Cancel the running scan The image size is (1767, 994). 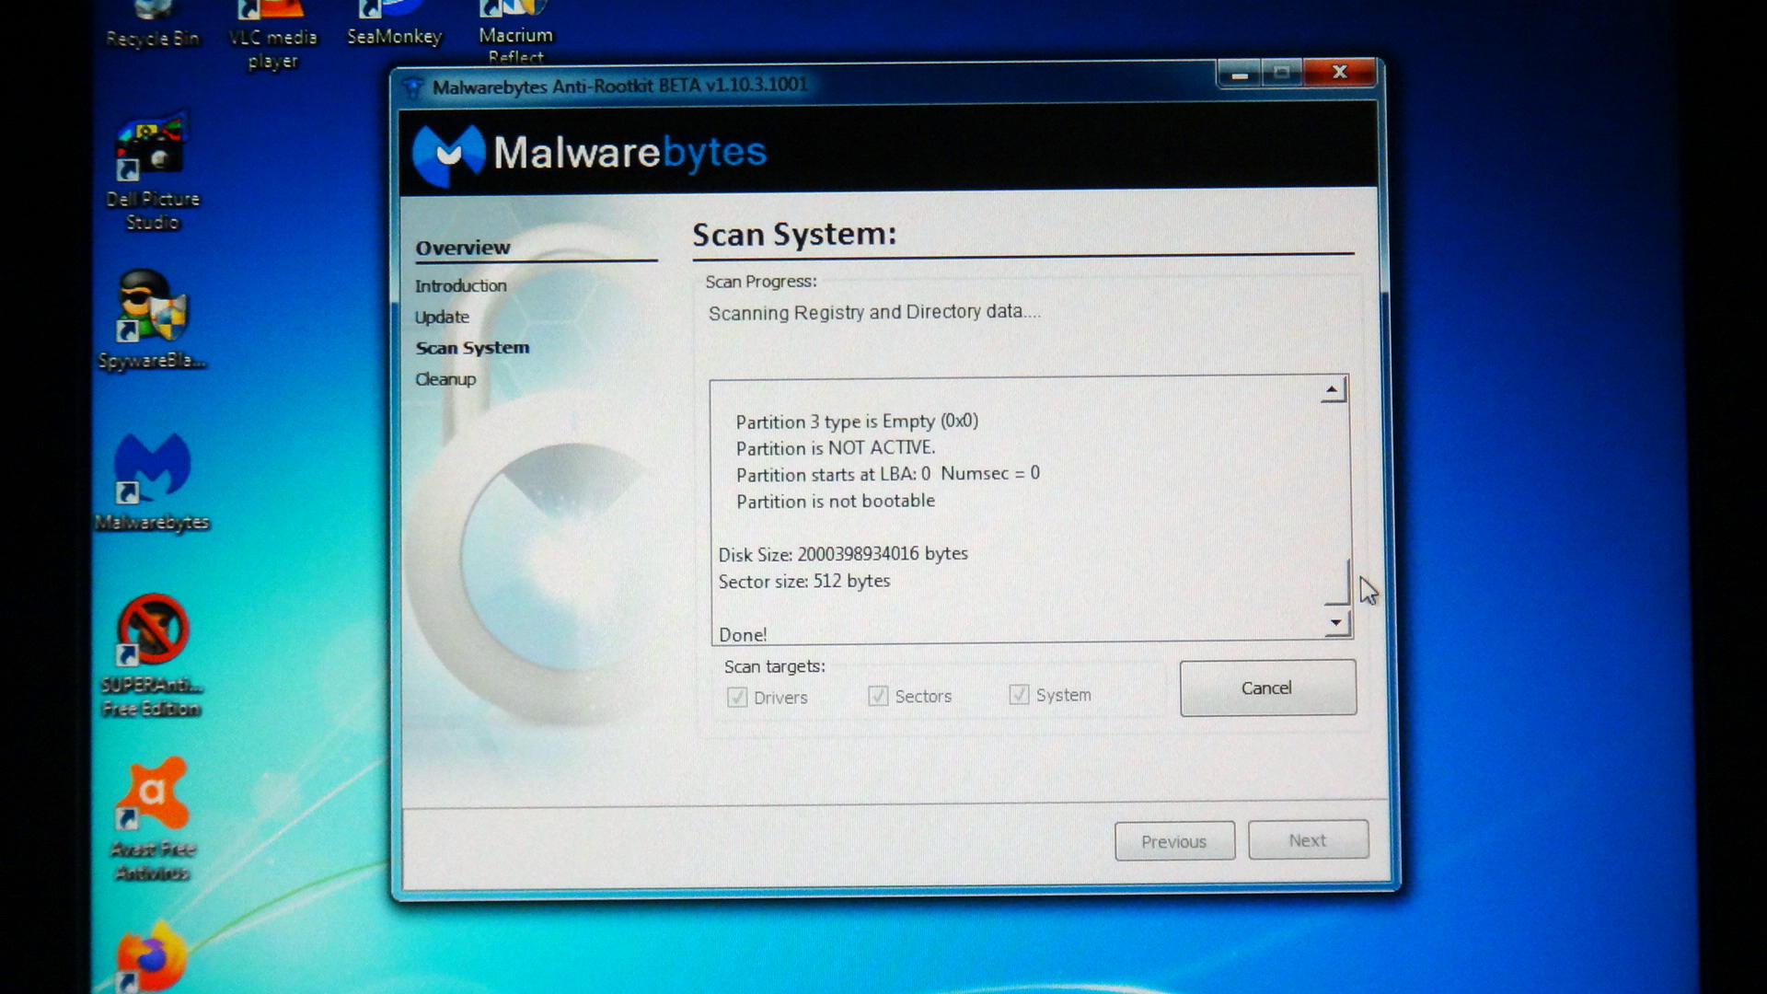click(x=1267, y=688)
